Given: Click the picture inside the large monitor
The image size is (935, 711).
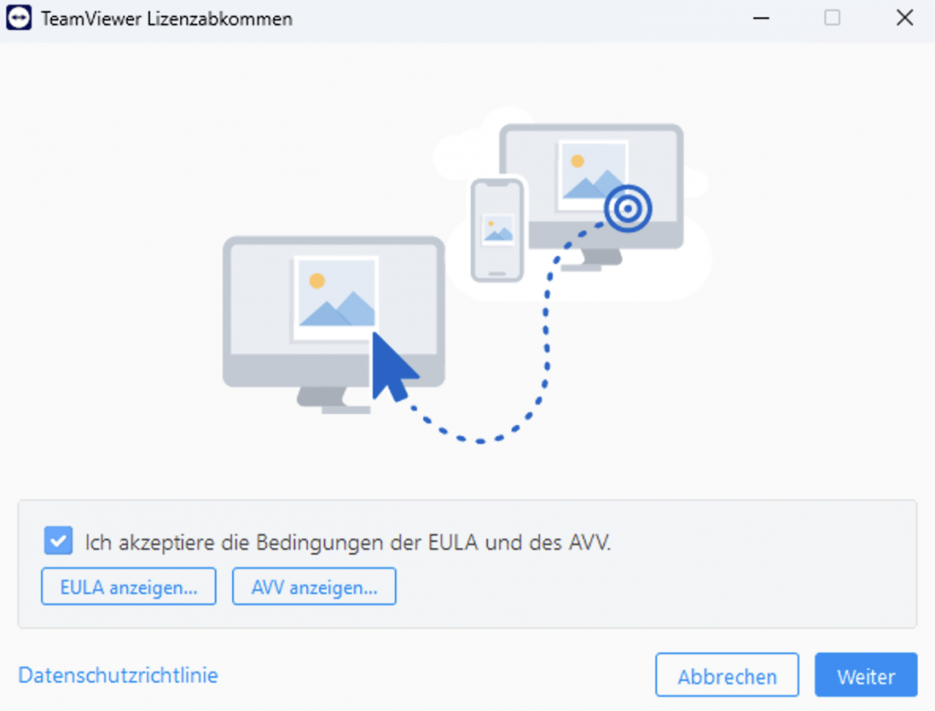Looking at the screenshot, I should tap(335, 298).
